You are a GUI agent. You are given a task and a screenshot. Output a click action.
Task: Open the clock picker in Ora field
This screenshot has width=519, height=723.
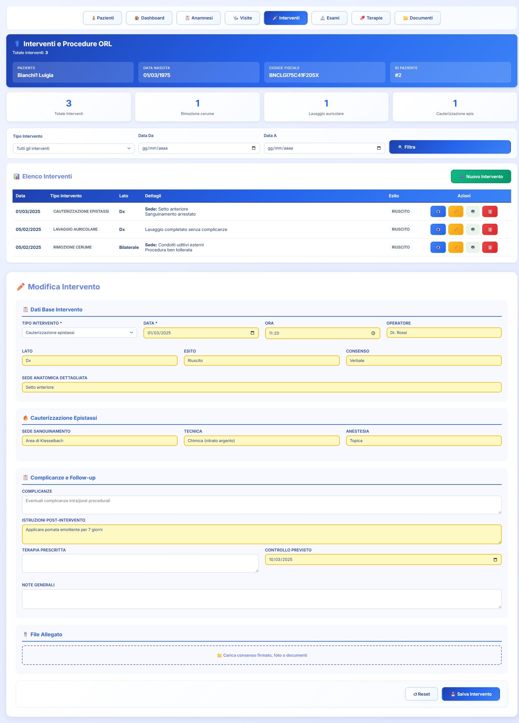point(373,333)
